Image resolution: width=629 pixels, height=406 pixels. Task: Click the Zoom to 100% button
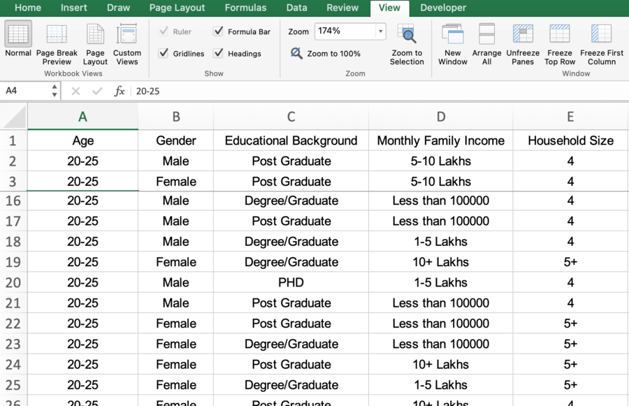pyautogui.click(x=326, y=54)
